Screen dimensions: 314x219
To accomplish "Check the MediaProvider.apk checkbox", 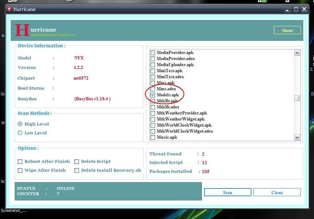I will [x=153, y=53].
